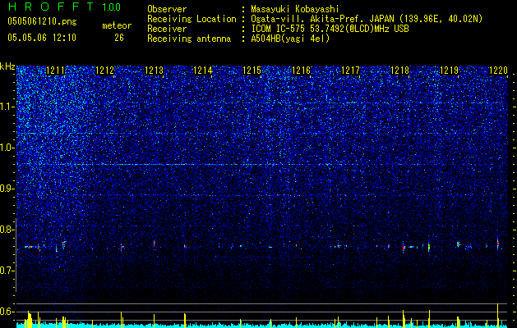Click the Receiving antenna label
The width and height of the screenshot is (517, 328).
pos(189,39)
